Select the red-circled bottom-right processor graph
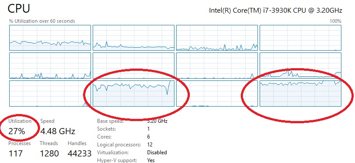This screenshot has height=163, width=355. [301, 94]
